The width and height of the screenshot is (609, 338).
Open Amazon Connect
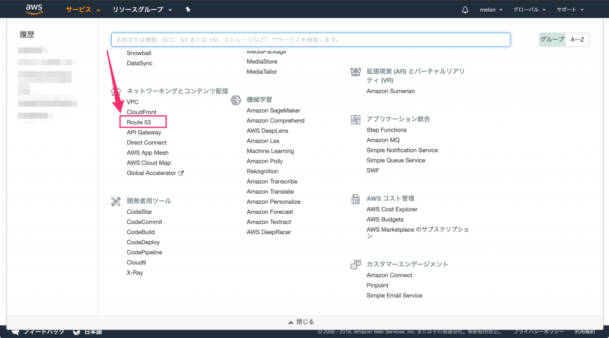click(x=390, y=275)
